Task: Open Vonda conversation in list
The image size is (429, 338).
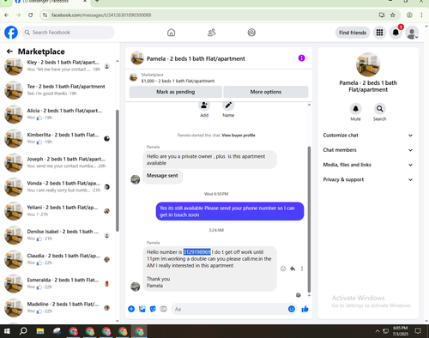Action: 57,186
